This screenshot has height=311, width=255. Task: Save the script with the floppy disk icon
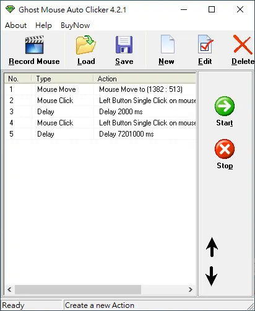pos(124,45)
